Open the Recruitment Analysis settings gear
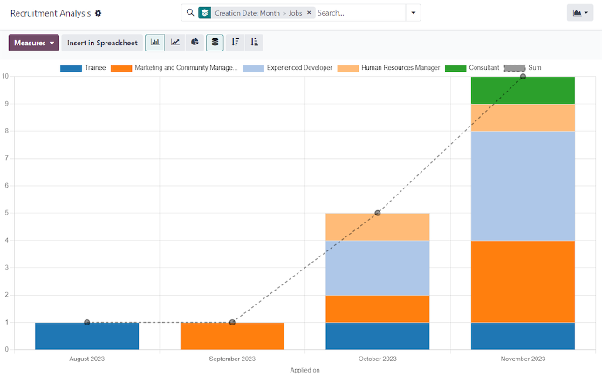 pyautogui.click(x=98, y=14)
